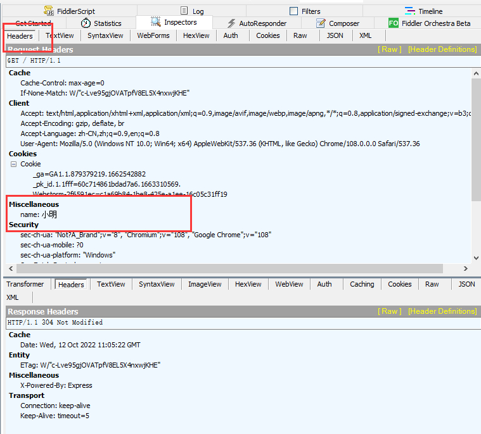Open Header Definitions link in Response Headers
Screen dimensions: 481x434
click(442, 311)
